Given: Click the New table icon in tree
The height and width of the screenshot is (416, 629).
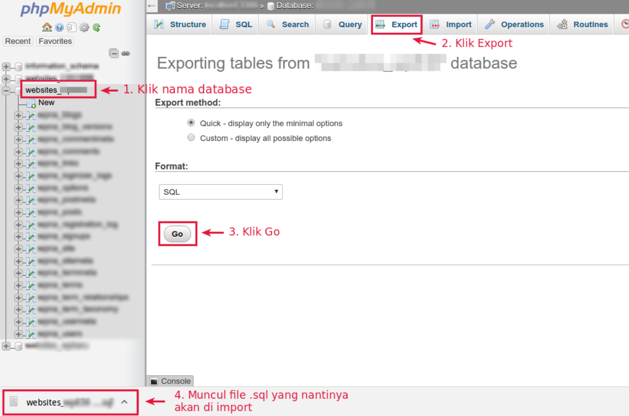Looking at the screenshot, I should coord(31,103).
